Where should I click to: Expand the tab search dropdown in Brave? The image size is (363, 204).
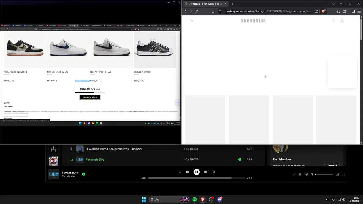[x=334, y=4]
